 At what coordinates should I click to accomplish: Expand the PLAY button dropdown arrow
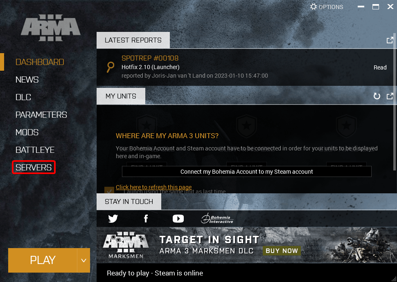tap(83, 260)
